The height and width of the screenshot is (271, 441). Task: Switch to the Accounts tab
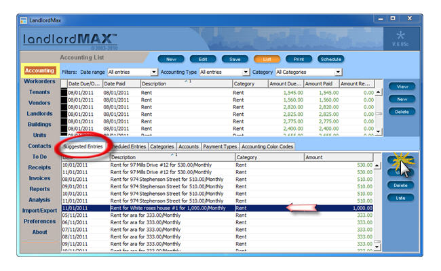pyautogui.click(x=189, y=146)
